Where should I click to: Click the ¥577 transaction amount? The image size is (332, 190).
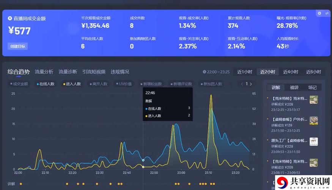19,31
